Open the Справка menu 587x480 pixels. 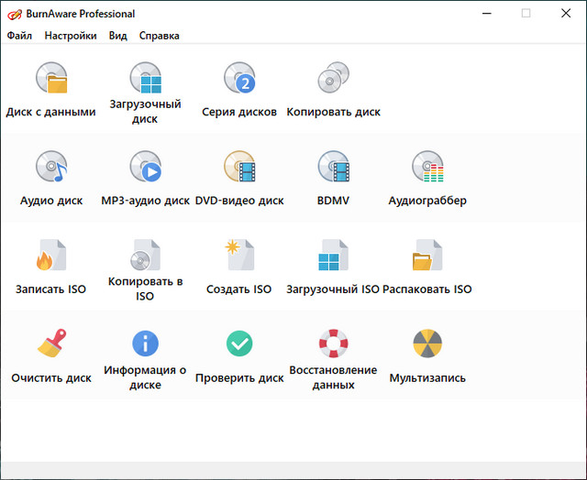point(159,36)
